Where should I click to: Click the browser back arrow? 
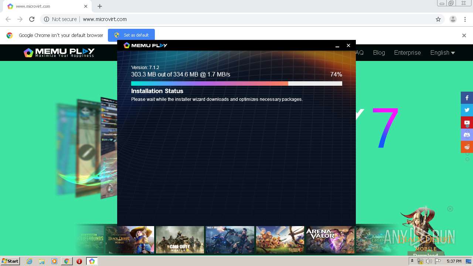pyautogui.click(x=8, y=19)
